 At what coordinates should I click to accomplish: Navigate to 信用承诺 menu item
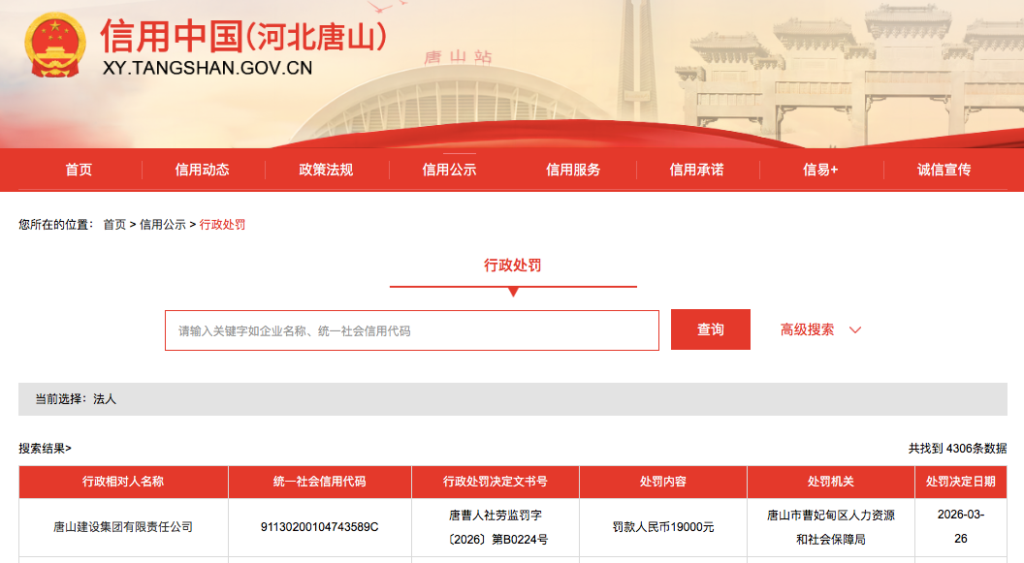[696, 170]
